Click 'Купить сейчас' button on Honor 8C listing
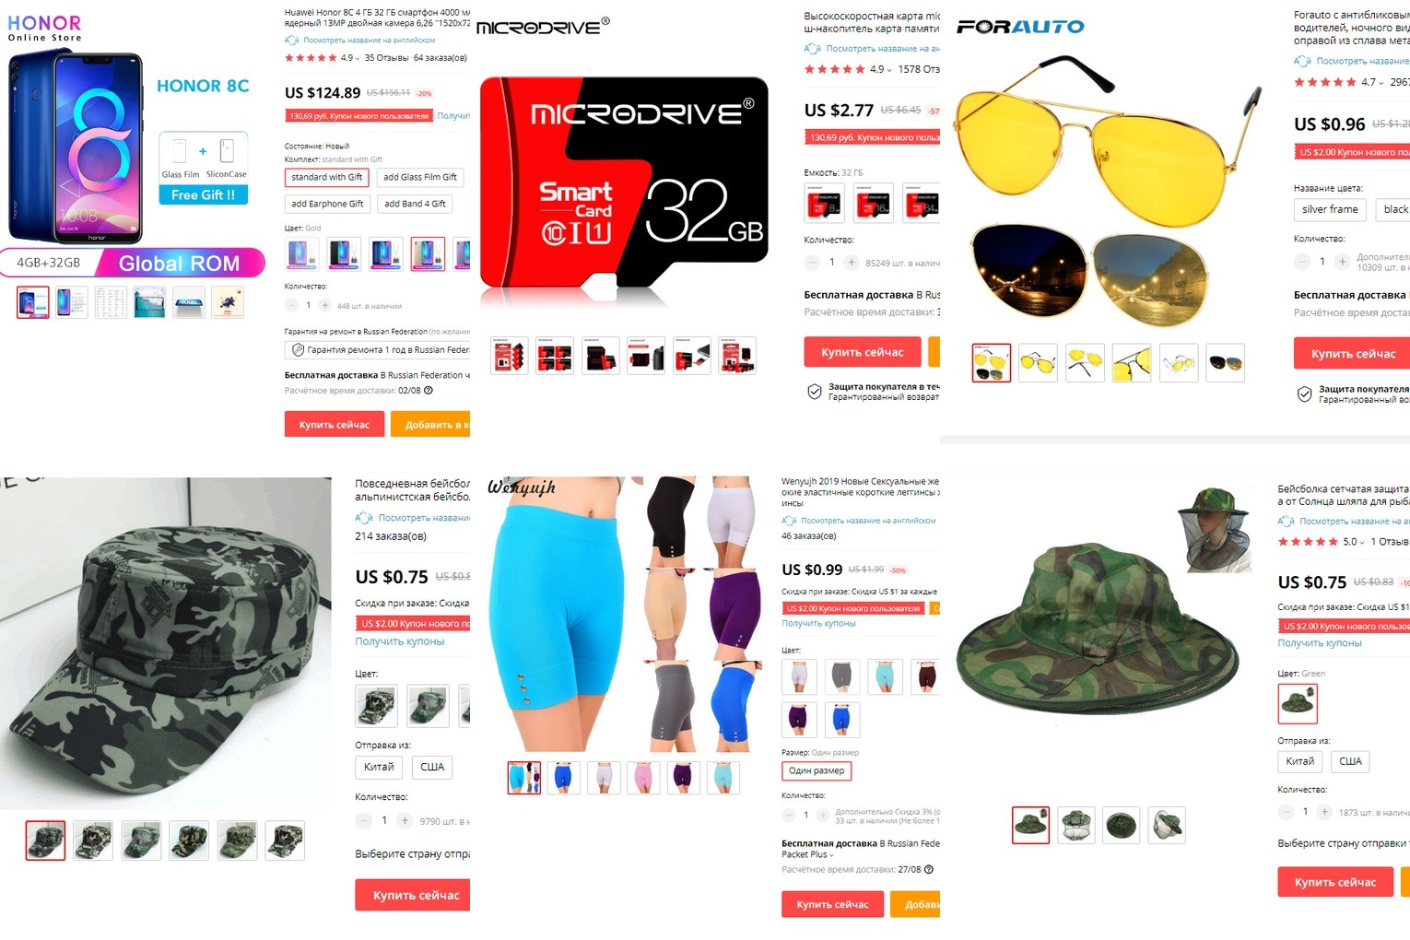Image resolution: width=1410 pixels, height=940 pixels. point(334,425)
